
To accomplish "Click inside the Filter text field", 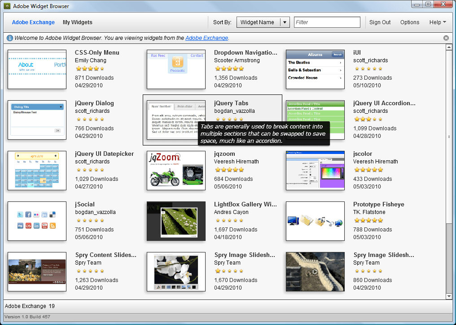I will coord(327,22).
